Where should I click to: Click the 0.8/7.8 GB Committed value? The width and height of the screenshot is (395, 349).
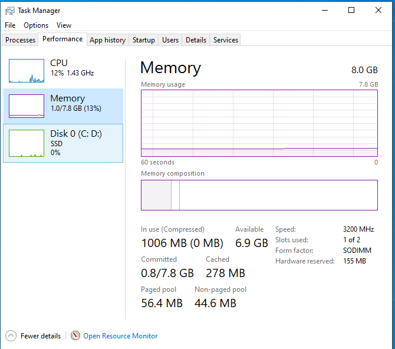[167, 273]
